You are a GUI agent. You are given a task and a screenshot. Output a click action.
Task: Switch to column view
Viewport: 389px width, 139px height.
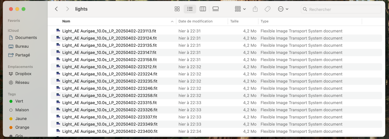(203, 9)
